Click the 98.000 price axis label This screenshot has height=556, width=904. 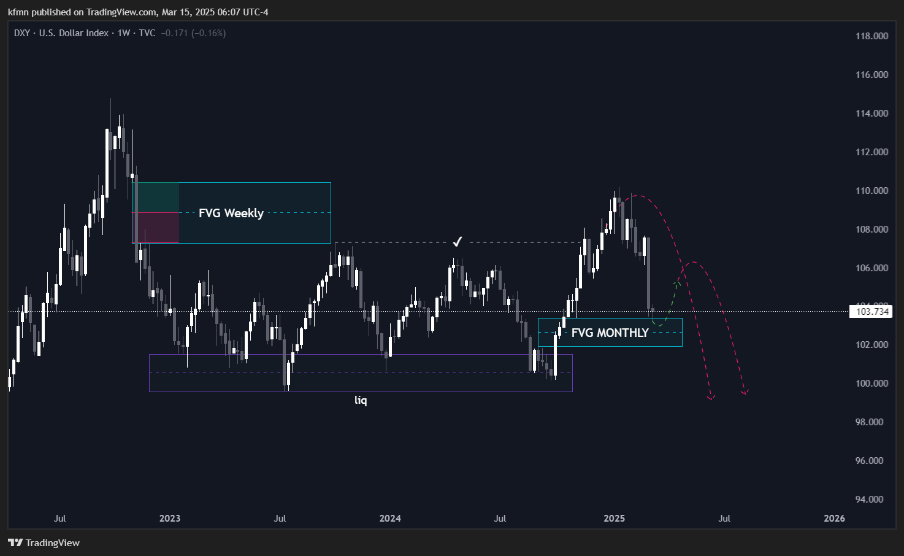coord(869,422)
